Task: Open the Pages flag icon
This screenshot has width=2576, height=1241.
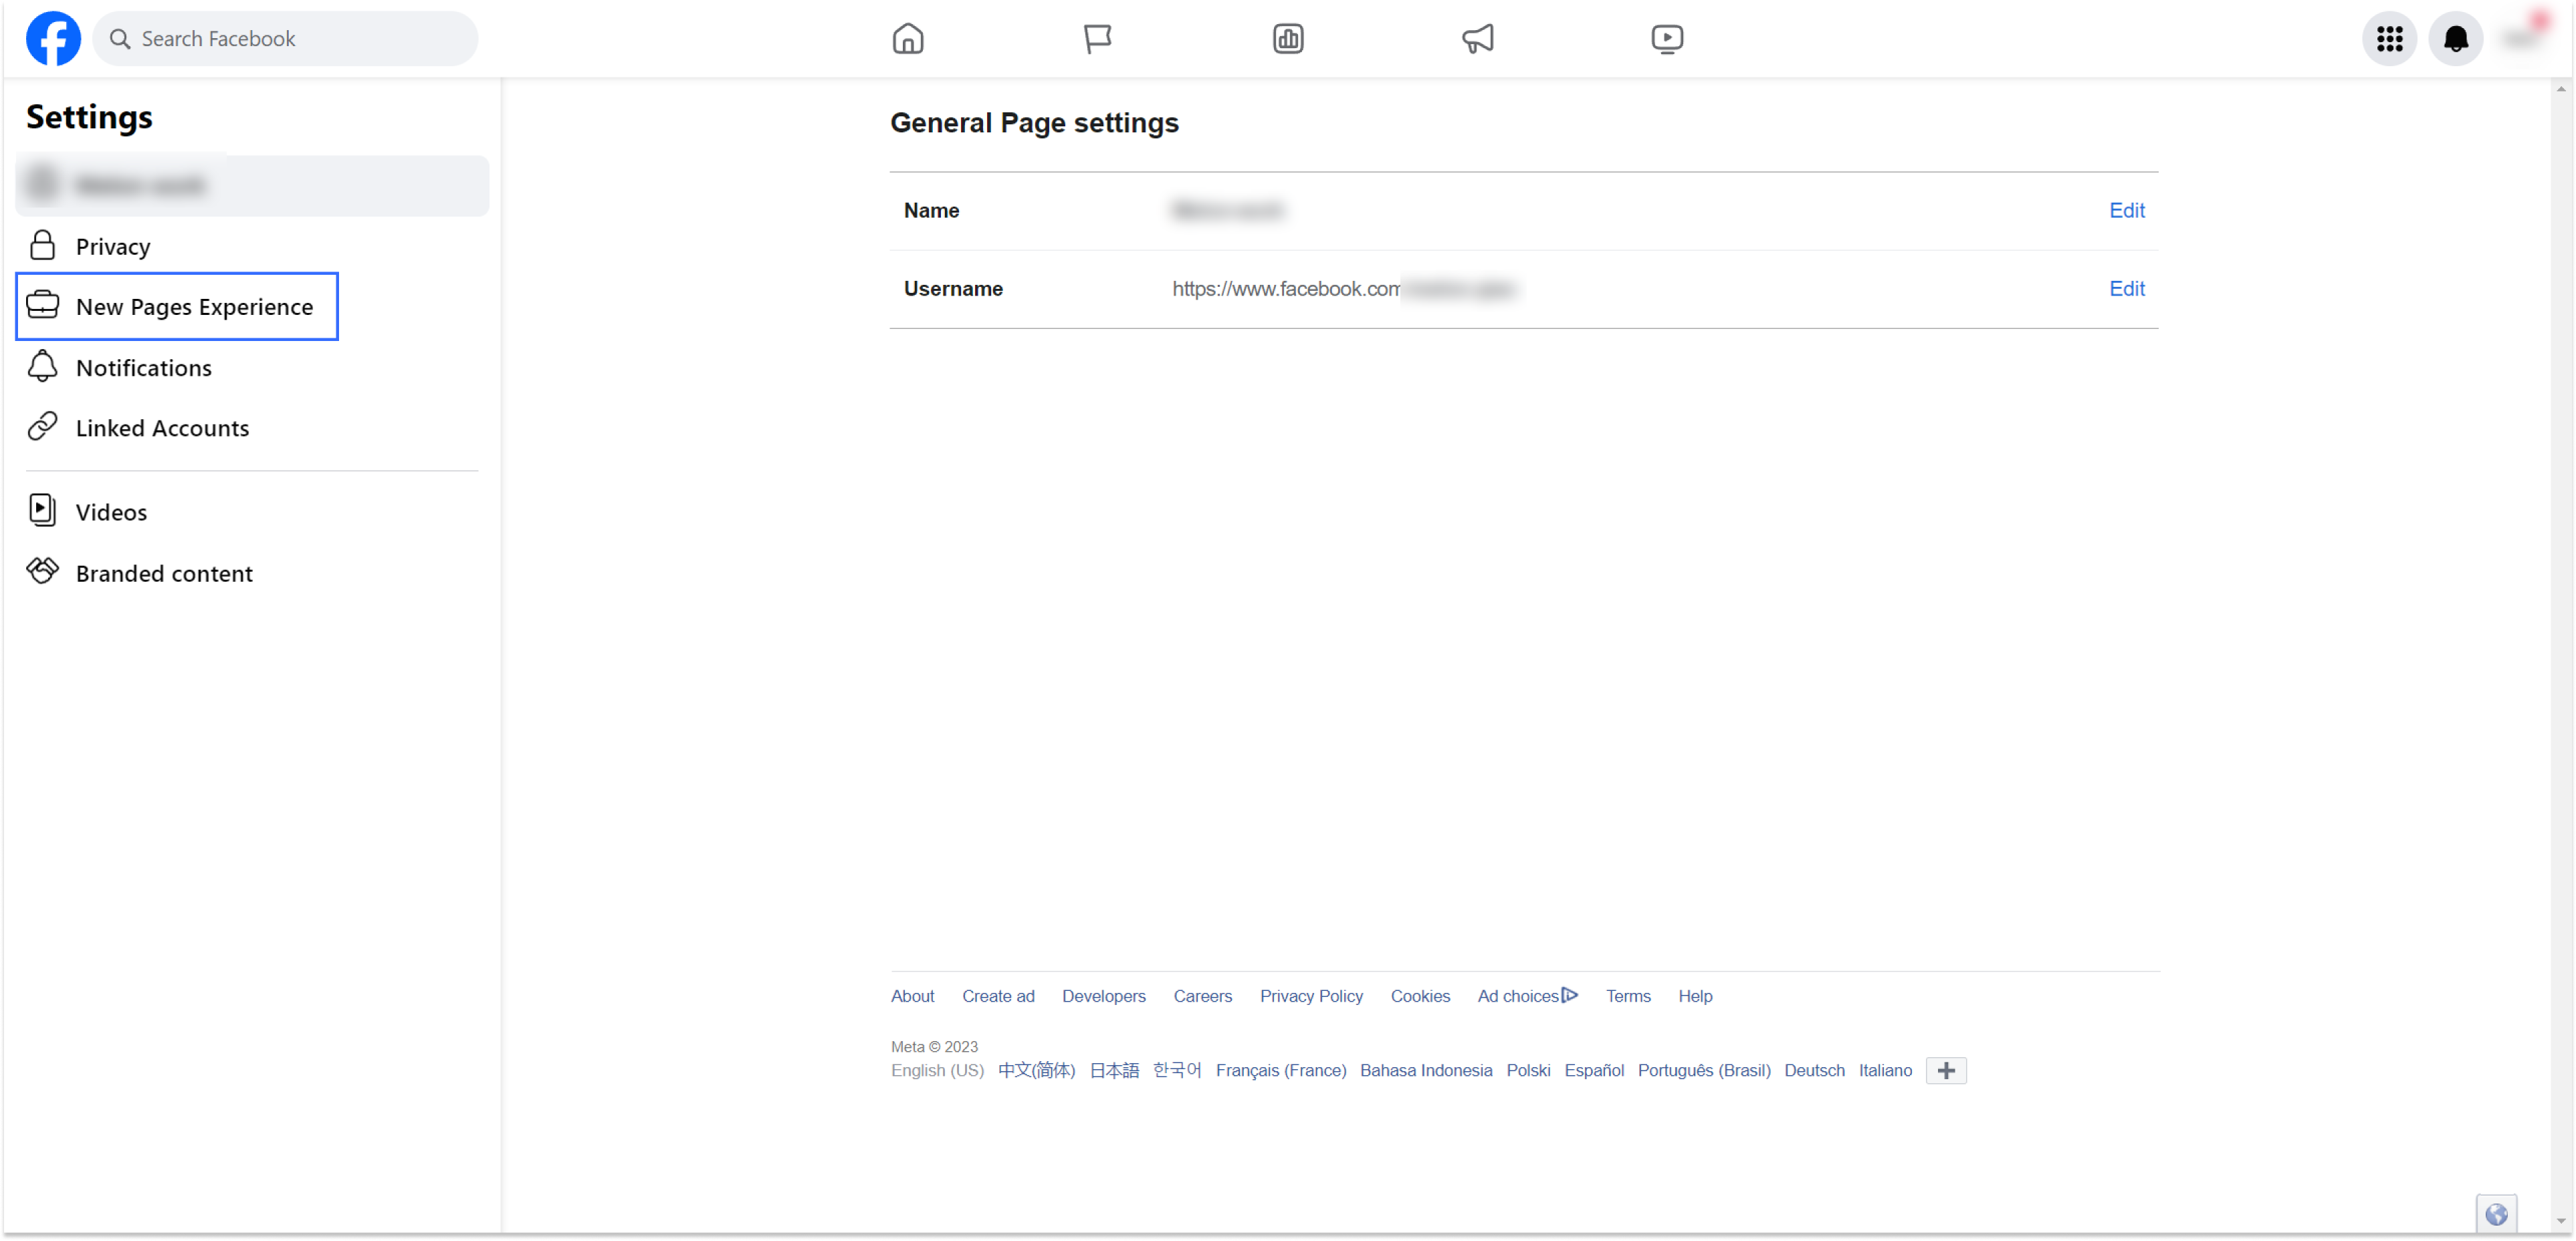Action: click(x=1097, y=39)
